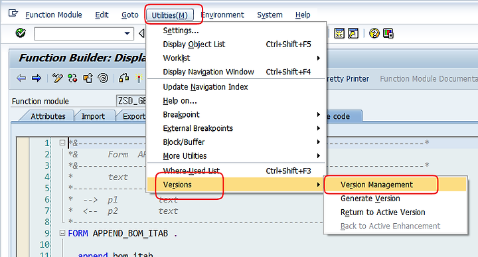Toggle Display/Change with the pencil icon

pyautogui.click(x=57, y=78)
